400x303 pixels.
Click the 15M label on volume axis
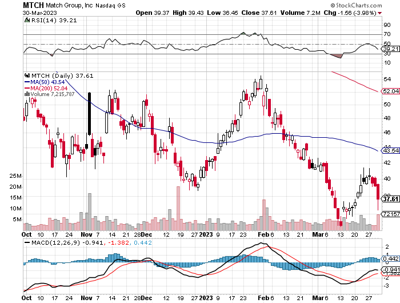coord(15,198)
